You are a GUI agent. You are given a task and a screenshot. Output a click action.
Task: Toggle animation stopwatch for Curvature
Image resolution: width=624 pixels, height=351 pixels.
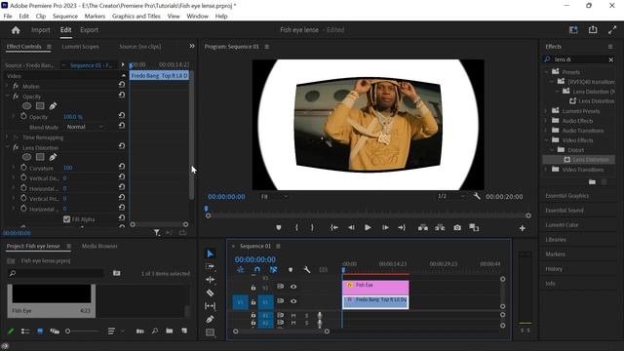(23, 168)
